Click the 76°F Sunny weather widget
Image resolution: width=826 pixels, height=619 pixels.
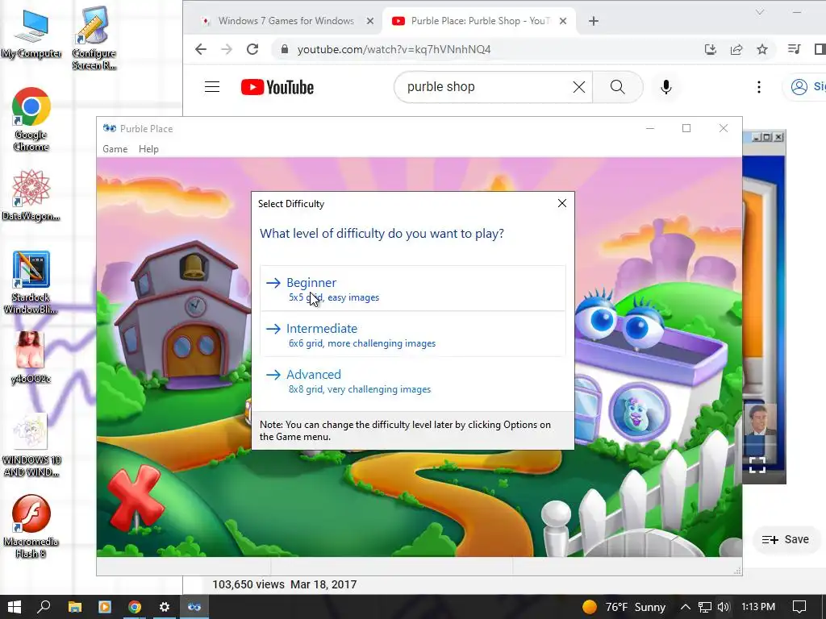[624, 607]
